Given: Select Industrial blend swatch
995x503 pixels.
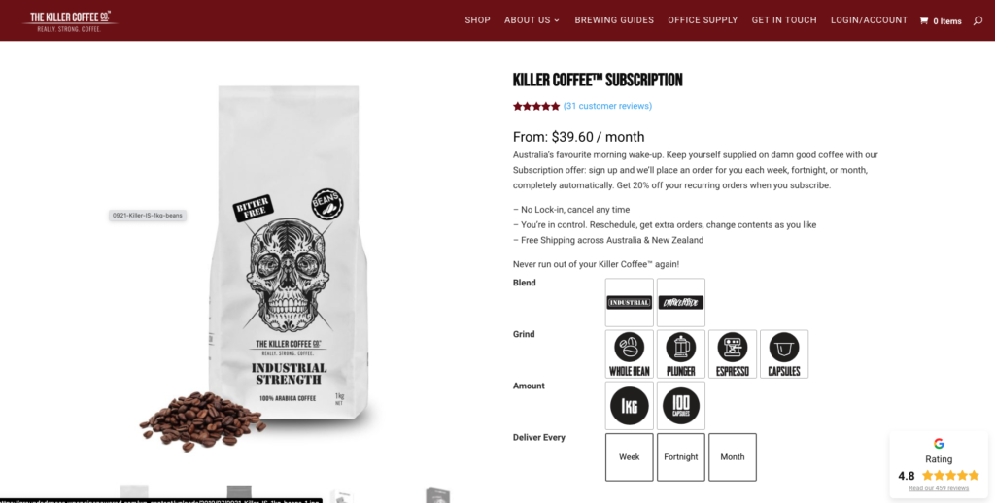Looking at the screenshot, I should point(629,303).
